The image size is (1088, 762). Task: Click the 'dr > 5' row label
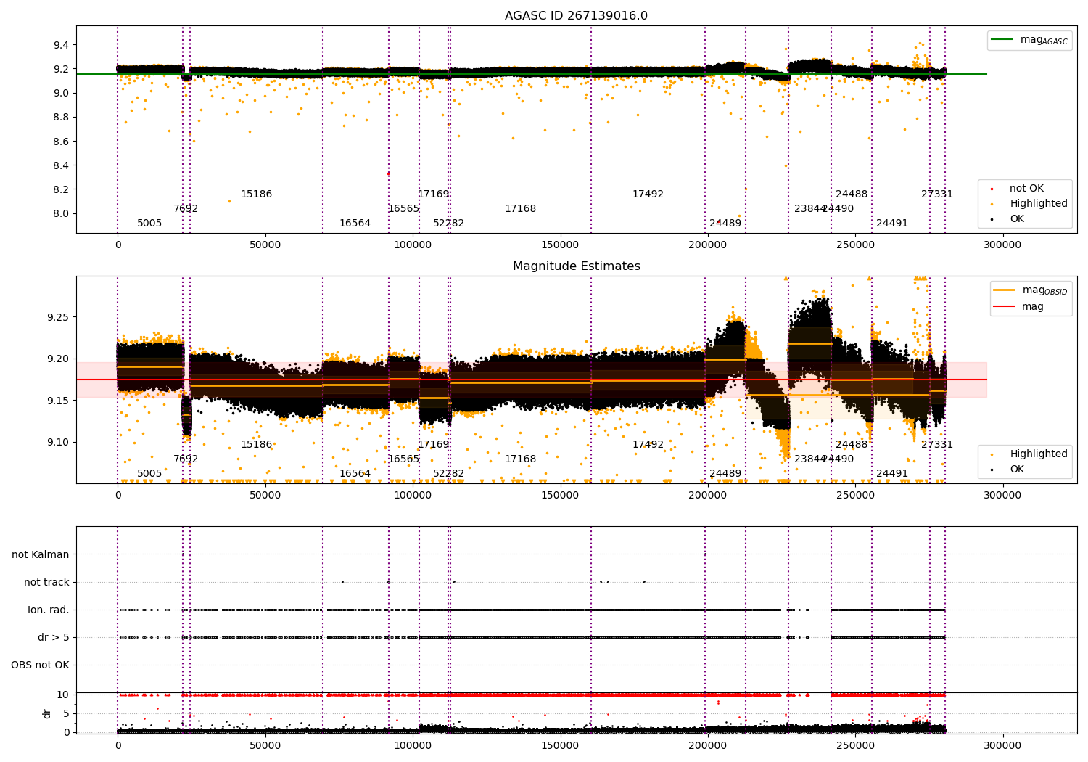[54, 637]
